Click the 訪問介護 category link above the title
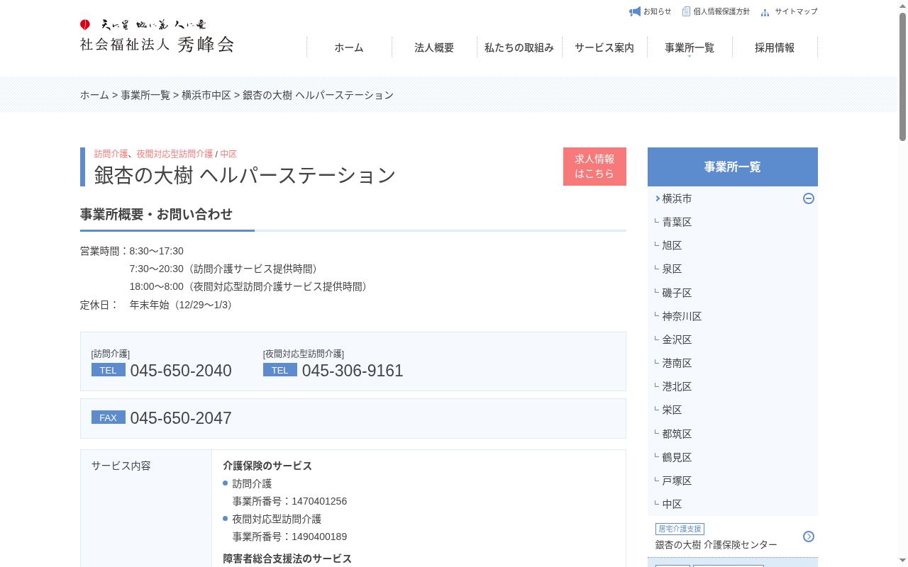This screenshot has height=567, width=908. (x=111, y=154)
